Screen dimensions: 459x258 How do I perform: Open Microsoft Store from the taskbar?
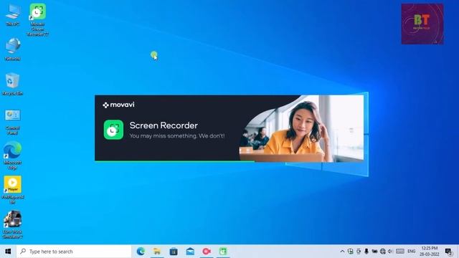click(x=174, y=252)
